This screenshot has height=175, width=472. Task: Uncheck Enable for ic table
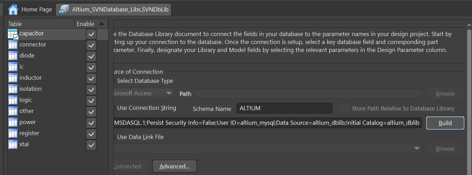point(91,68)
